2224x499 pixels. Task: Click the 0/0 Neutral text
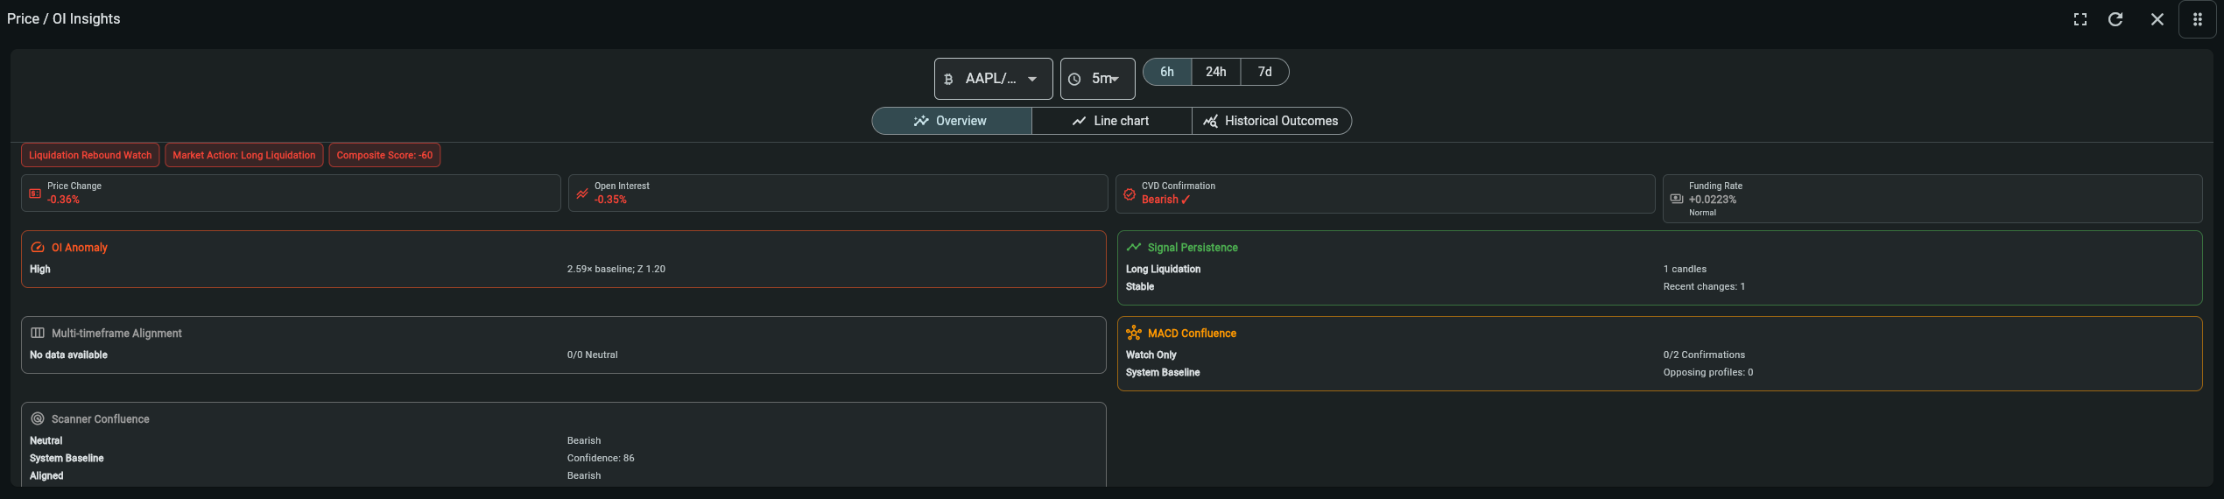point(593,355)
